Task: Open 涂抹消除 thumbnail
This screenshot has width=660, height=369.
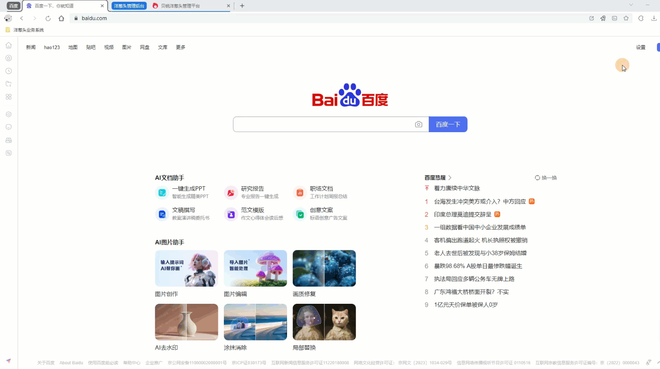Action: click(255, 322)
